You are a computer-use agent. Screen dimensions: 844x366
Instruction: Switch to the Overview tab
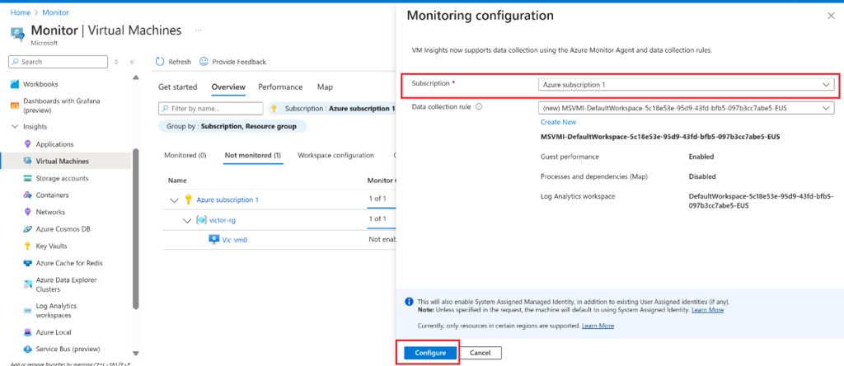[228, 87]
